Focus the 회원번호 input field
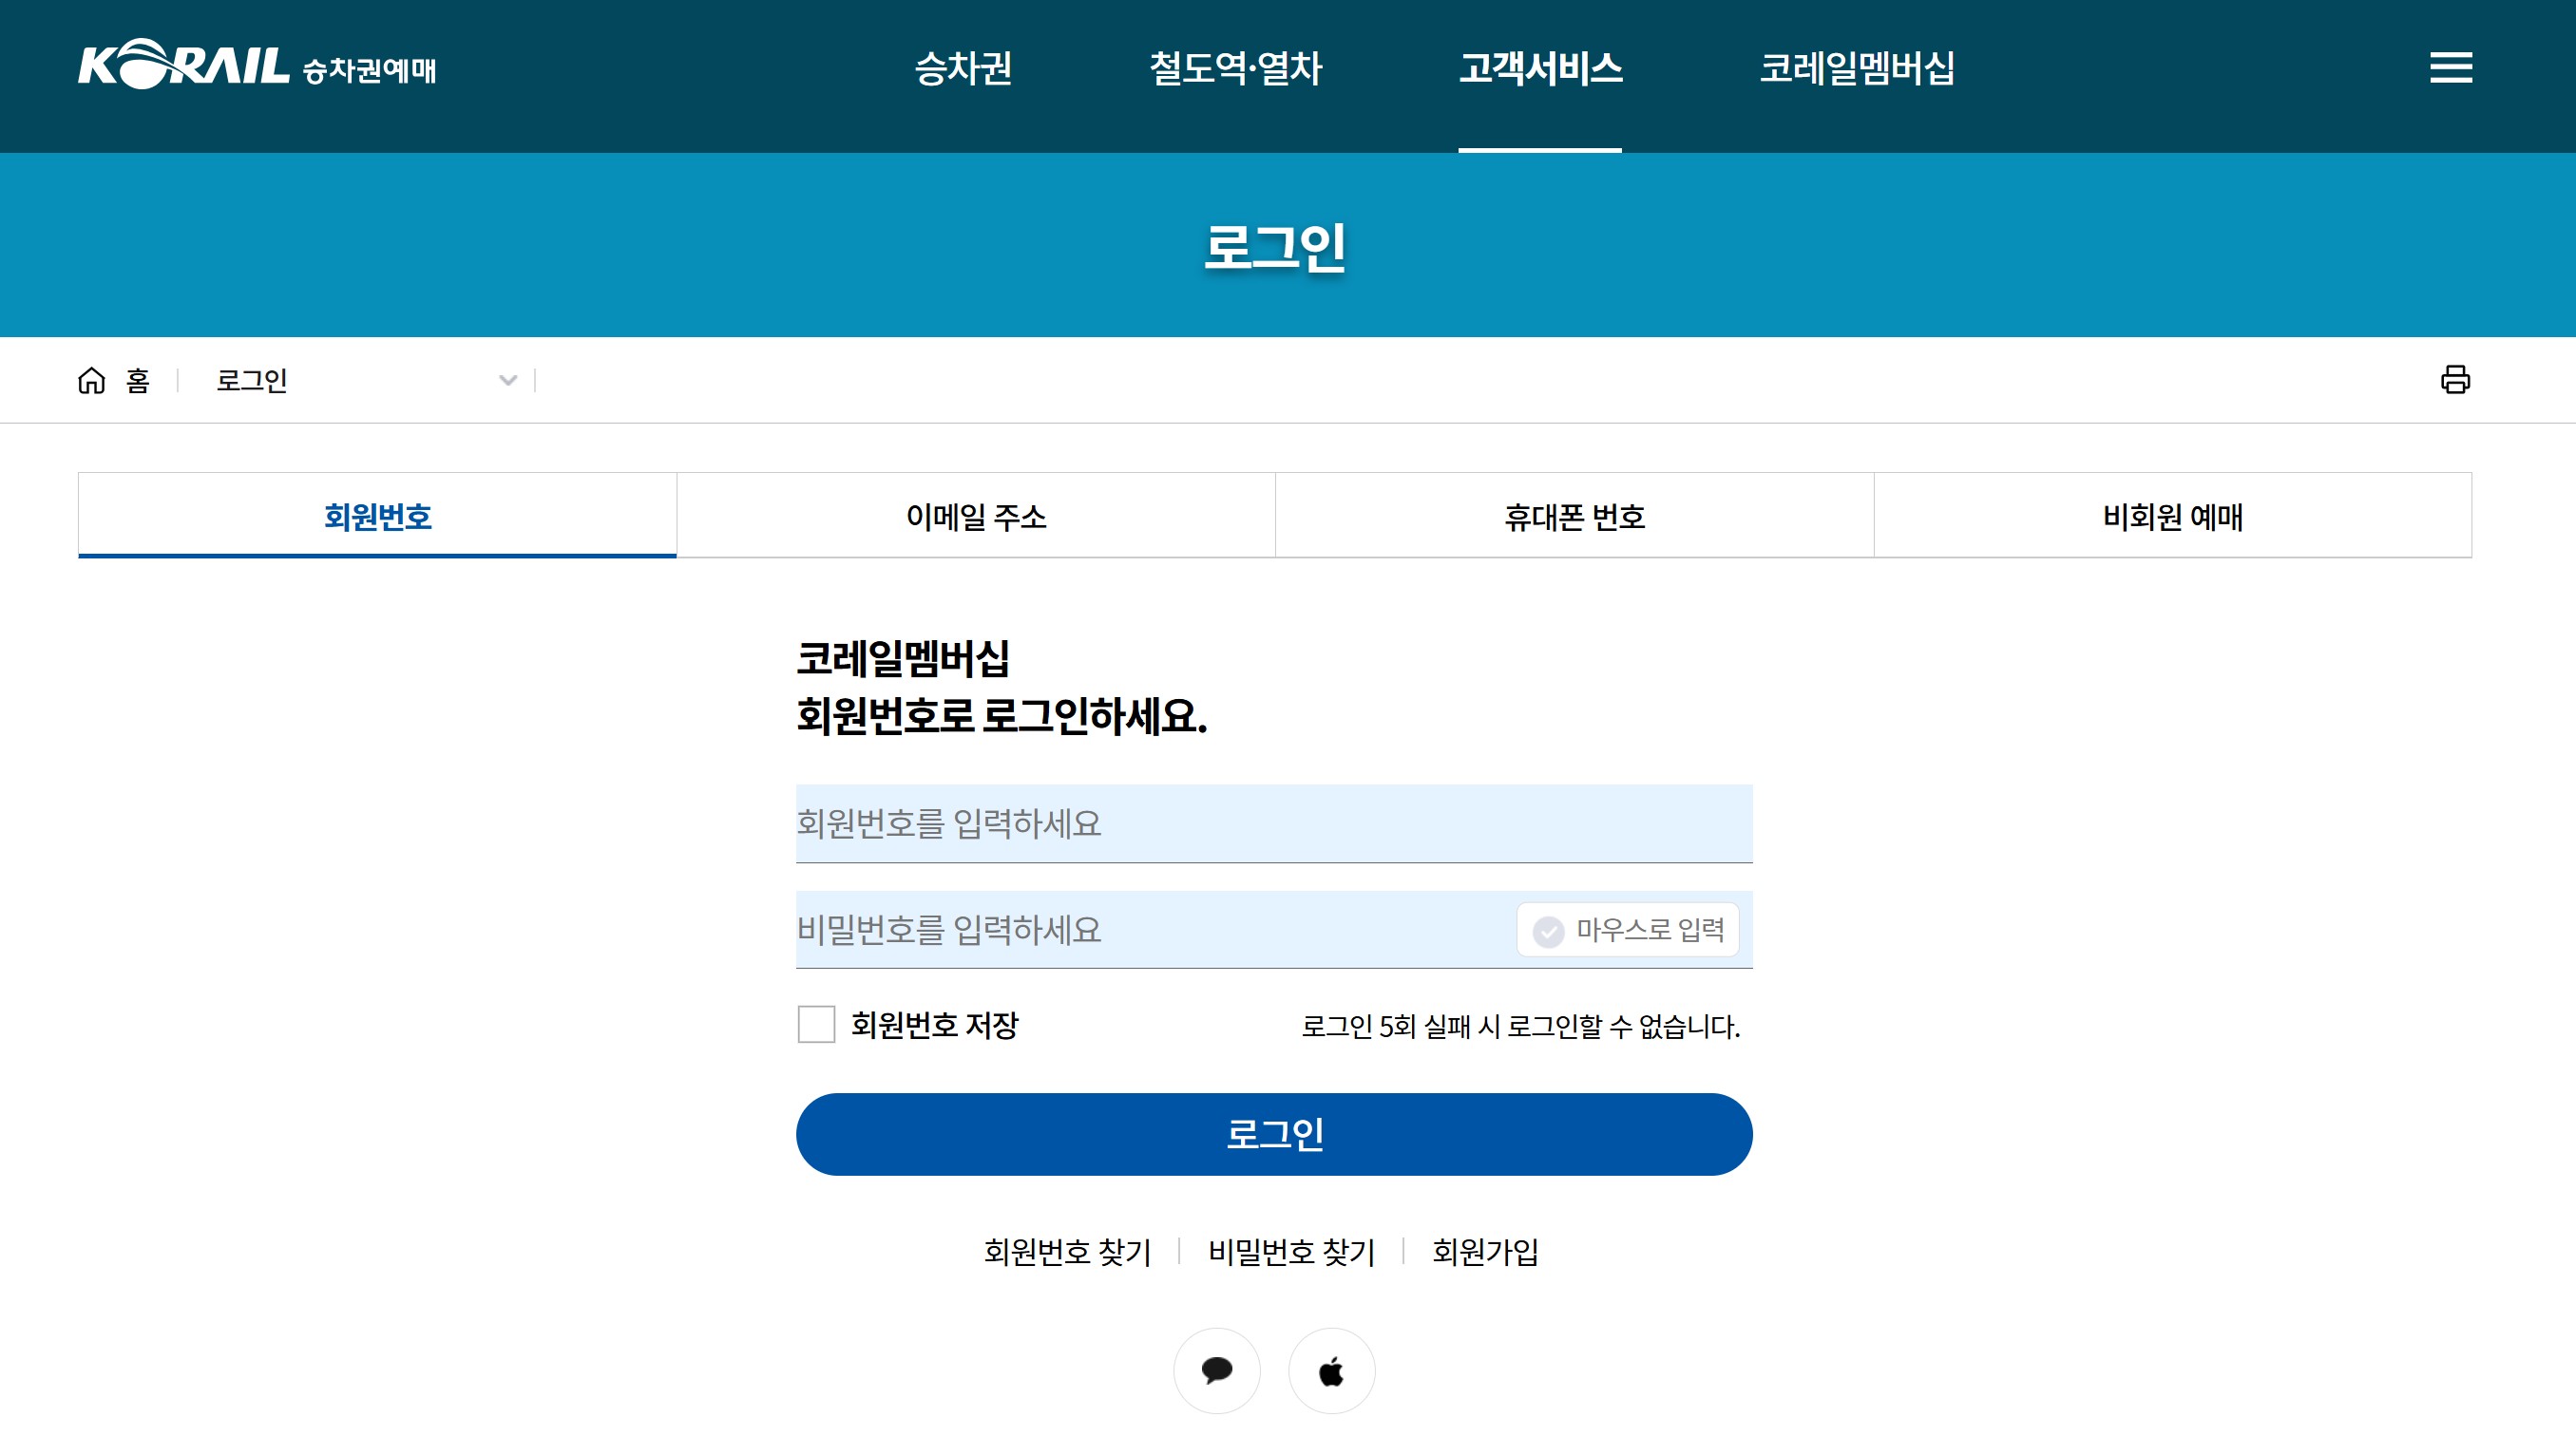 (1273, 823)
